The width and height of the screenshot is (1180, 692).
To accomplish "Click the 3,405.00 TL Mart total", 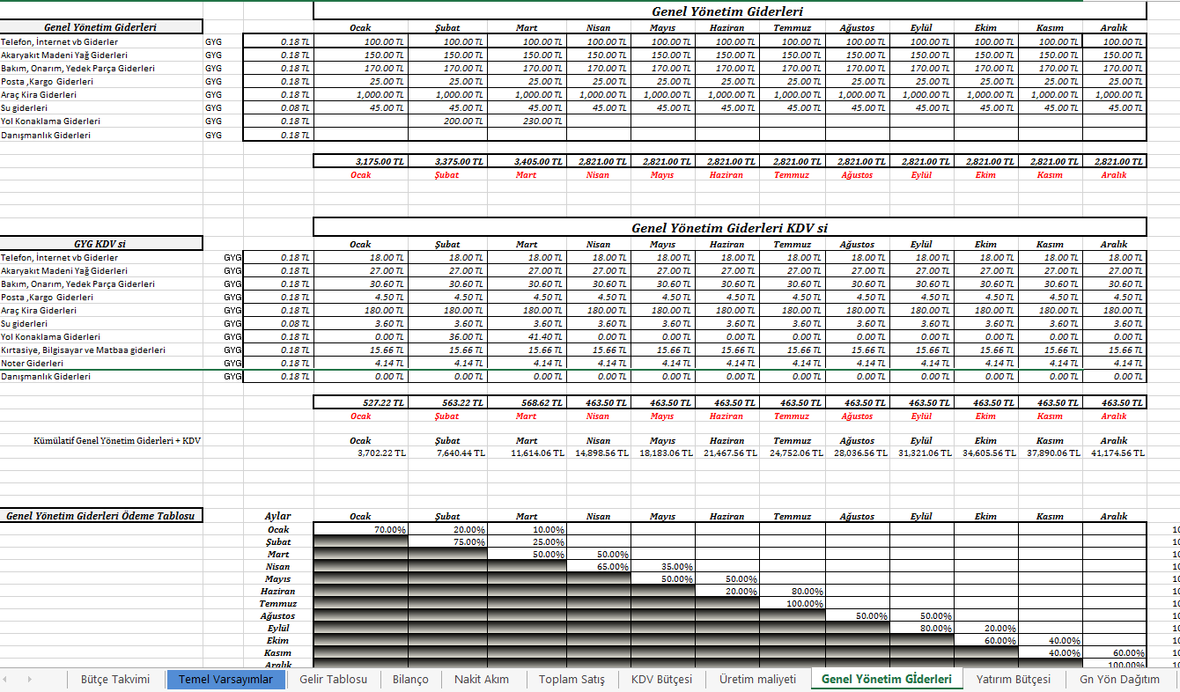I will [527, 161].
